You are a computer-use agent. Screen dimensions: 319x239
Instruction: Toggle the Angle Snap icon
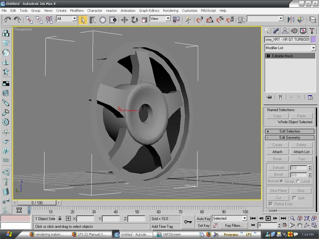coord(210,20)
